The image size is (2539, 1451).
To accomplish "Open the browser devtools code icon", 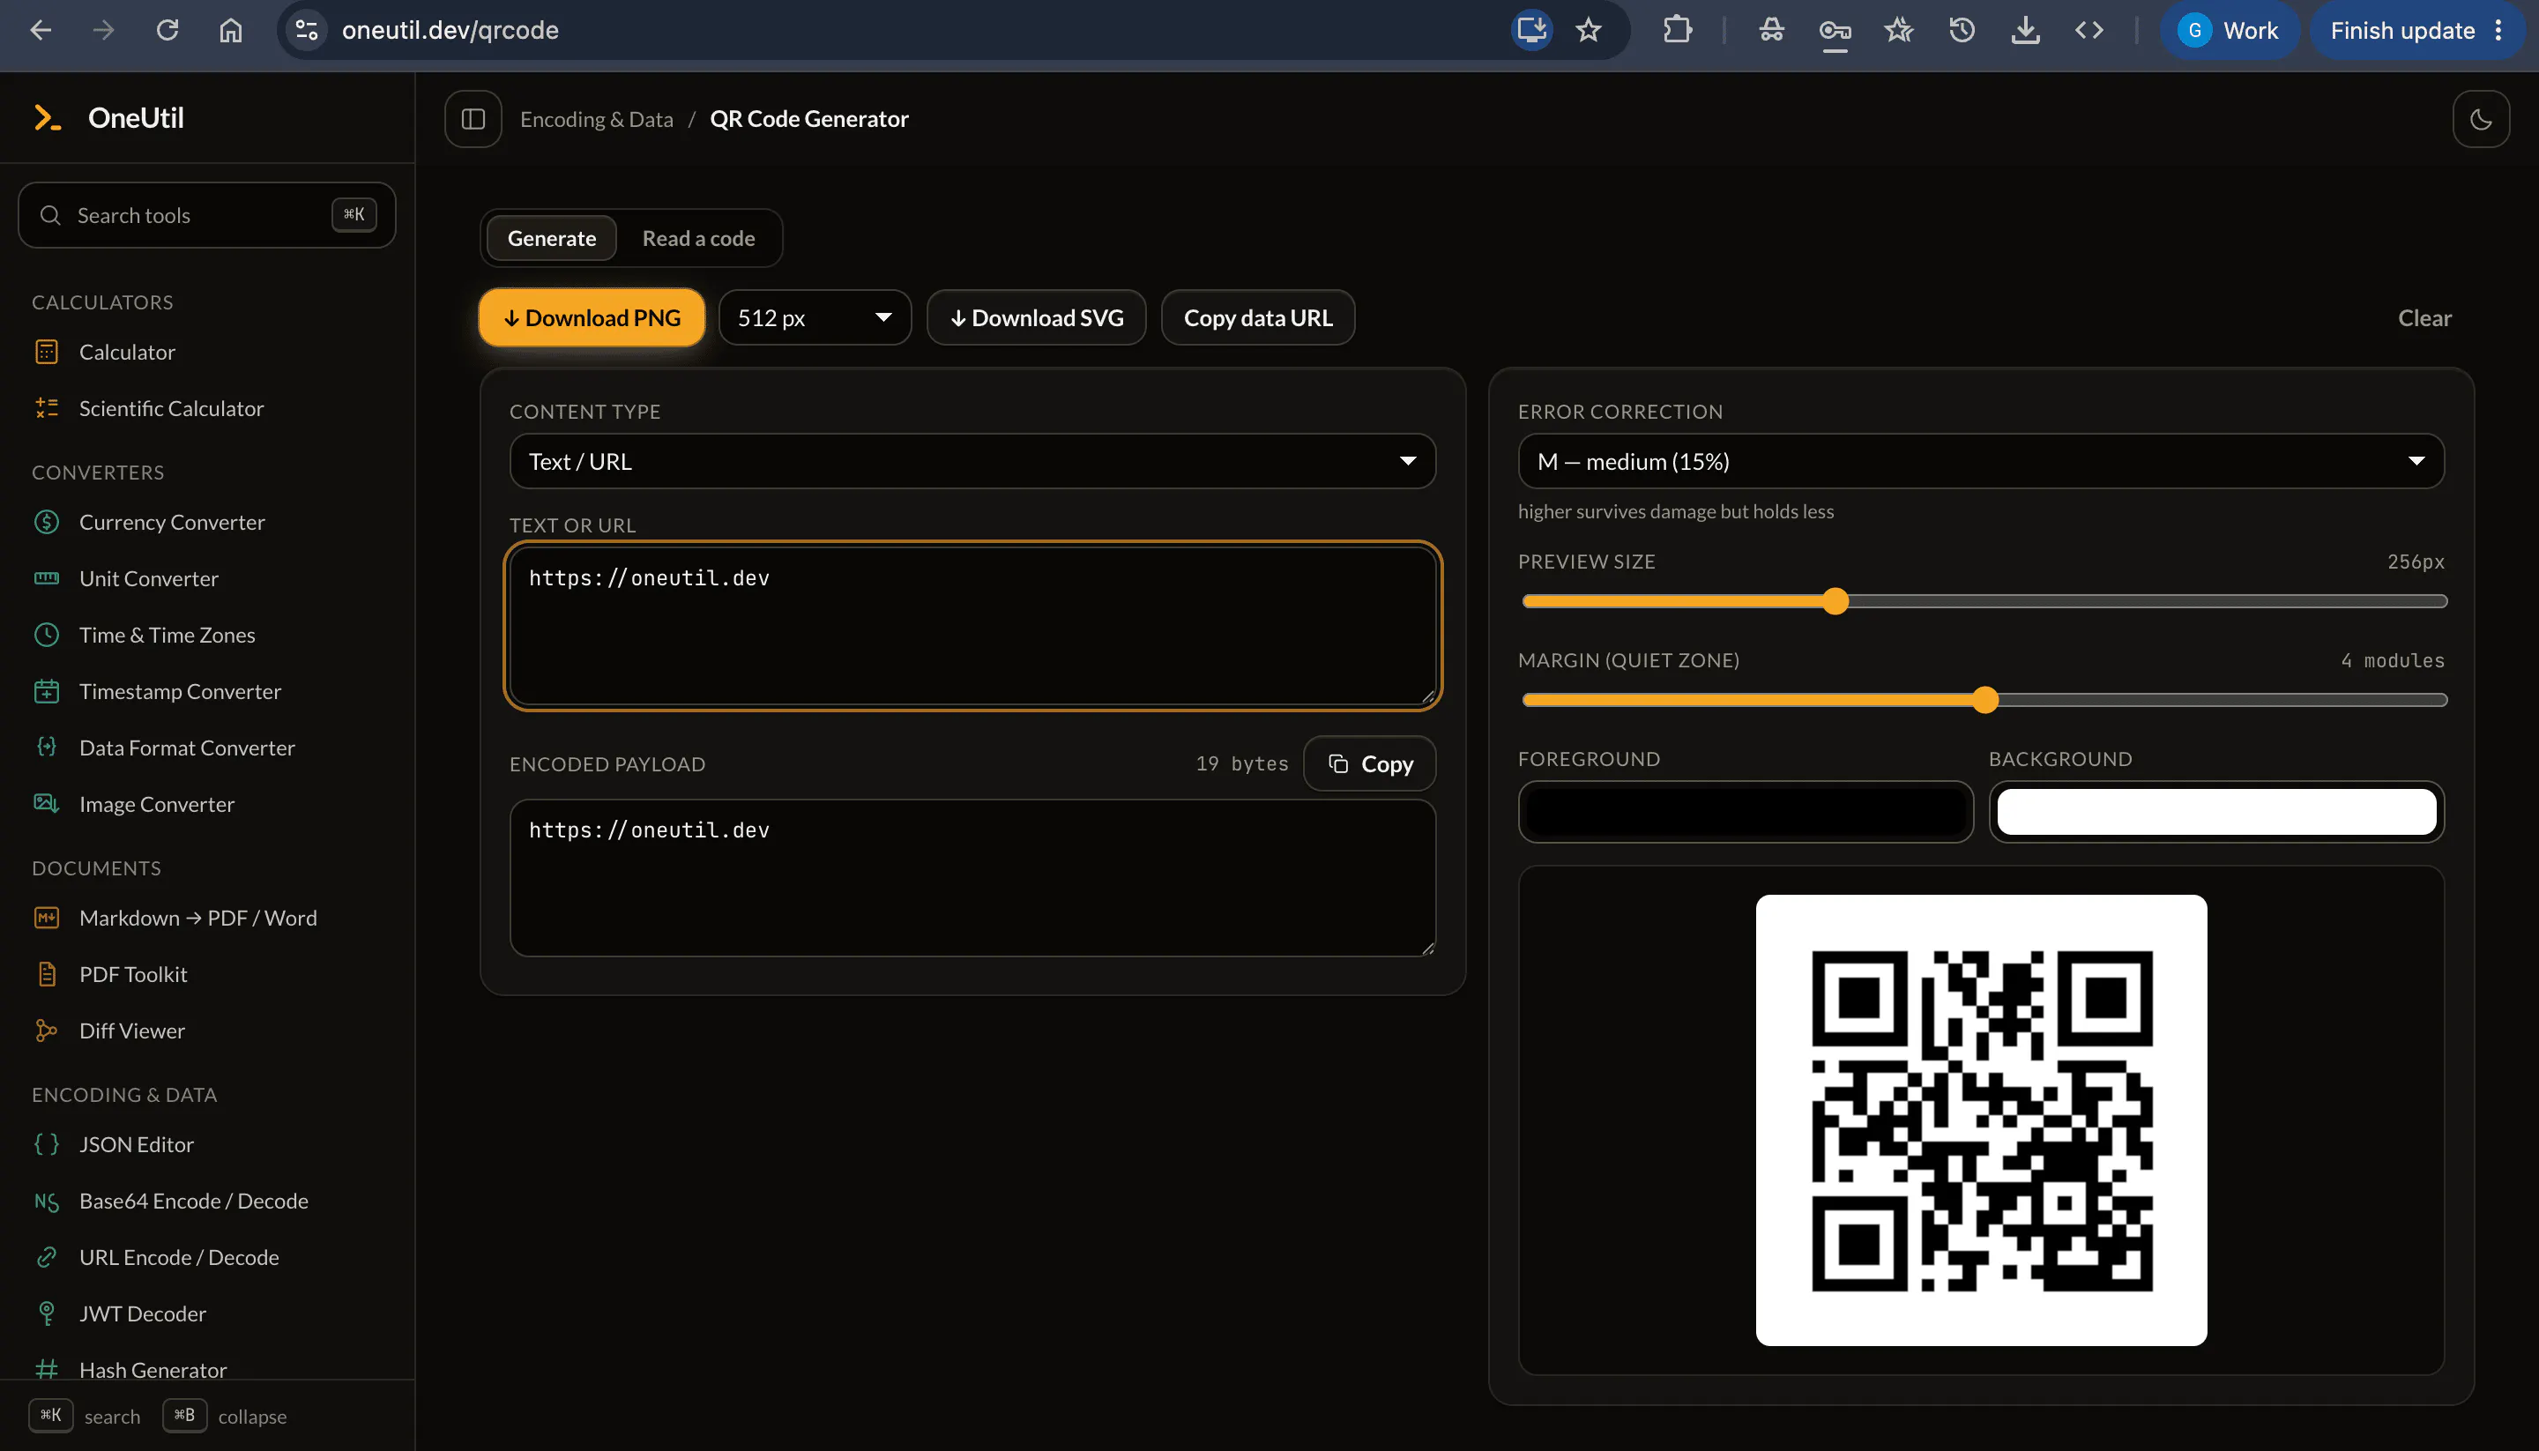I will click(x=2089, y=30).
